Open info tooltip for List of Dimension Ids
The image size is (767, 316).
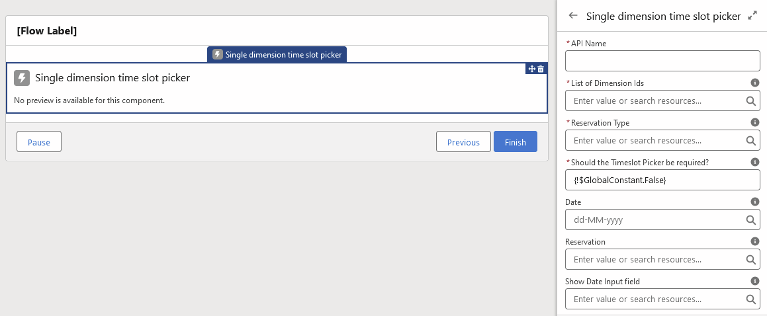coord(754,83)
